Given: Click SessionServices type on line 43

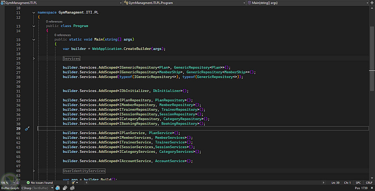Looking at the screenshot, I should click(x=171, y=147).
